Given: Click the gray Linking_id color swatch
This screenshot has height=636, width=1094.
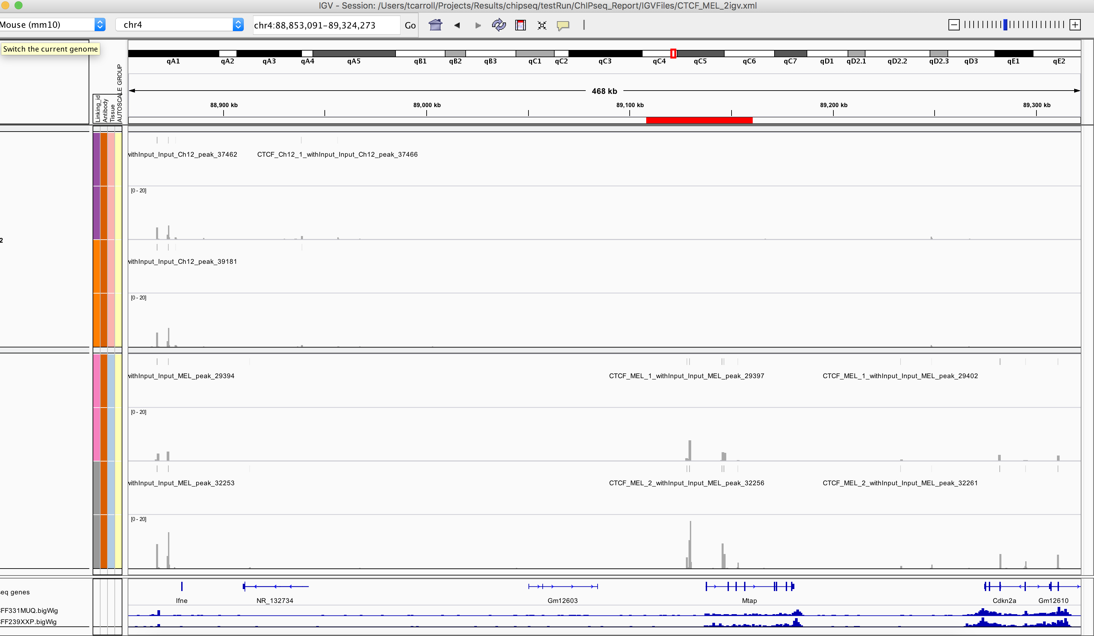Looking at the screenshot, I should [x=96, y=515].
